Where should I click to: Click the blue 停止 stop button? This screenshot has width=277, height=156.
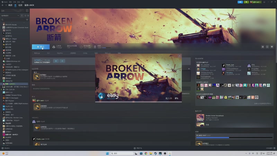point(41,47)
